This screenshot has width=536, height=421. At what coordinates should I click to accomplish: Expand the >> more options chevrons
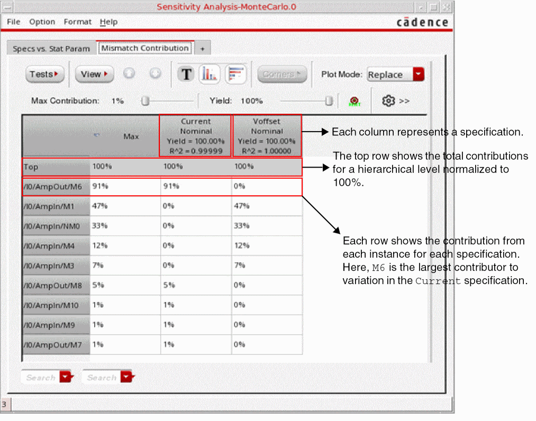pyautogui.click(x=404, y=101)
